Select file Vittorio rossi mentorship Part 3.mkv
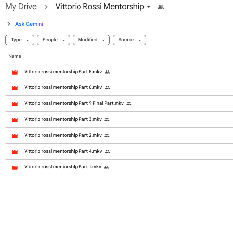Image resolution: width=233 pixels, height=249 pixels. point(63,119)
